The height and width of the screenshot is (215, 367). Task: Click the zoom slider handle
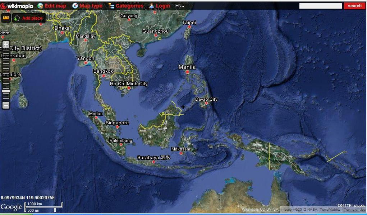(x=6, y=91)
